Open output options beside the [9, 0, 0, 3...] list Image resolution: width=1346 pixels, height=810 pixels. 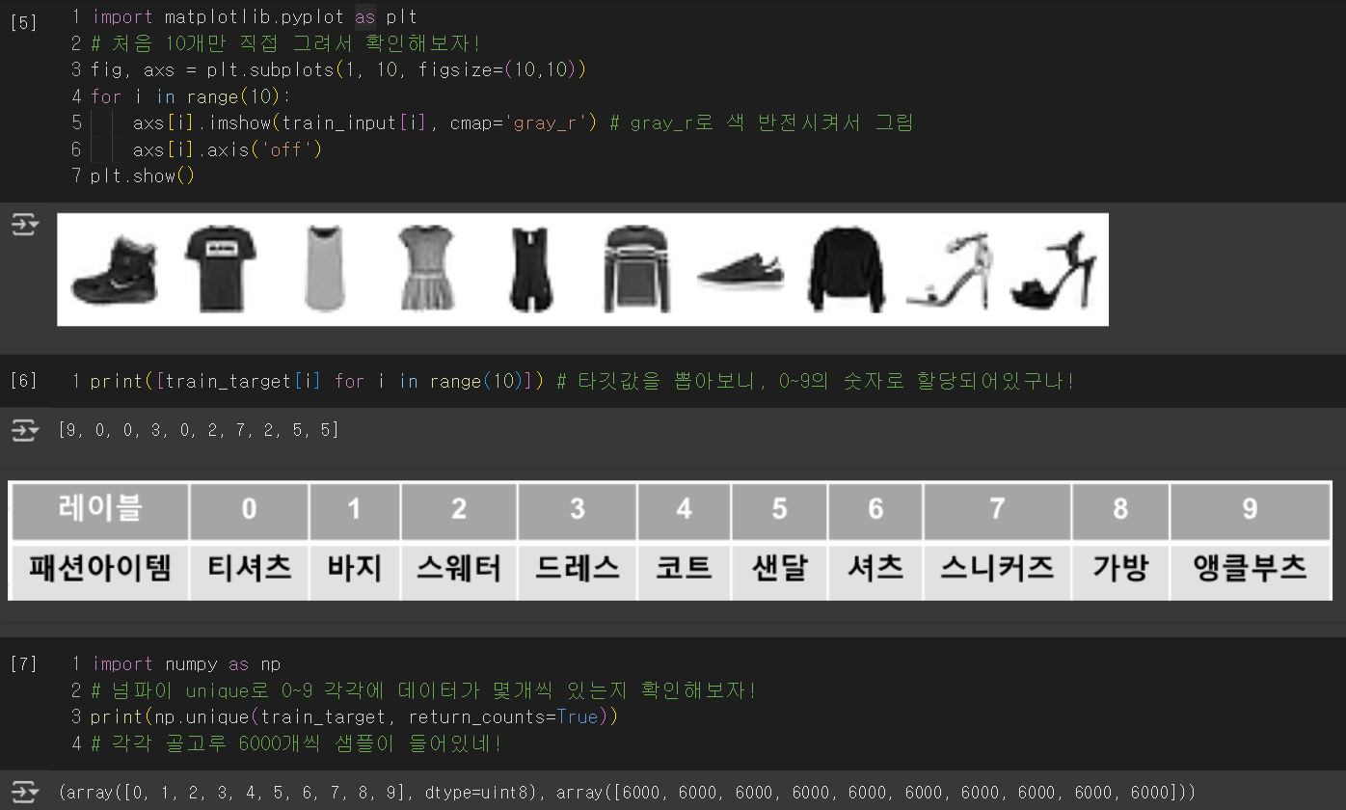24,430
